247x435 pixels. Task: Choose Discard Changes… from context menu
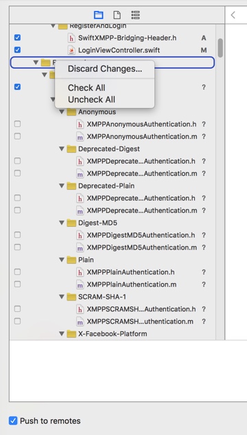(105, 69)
